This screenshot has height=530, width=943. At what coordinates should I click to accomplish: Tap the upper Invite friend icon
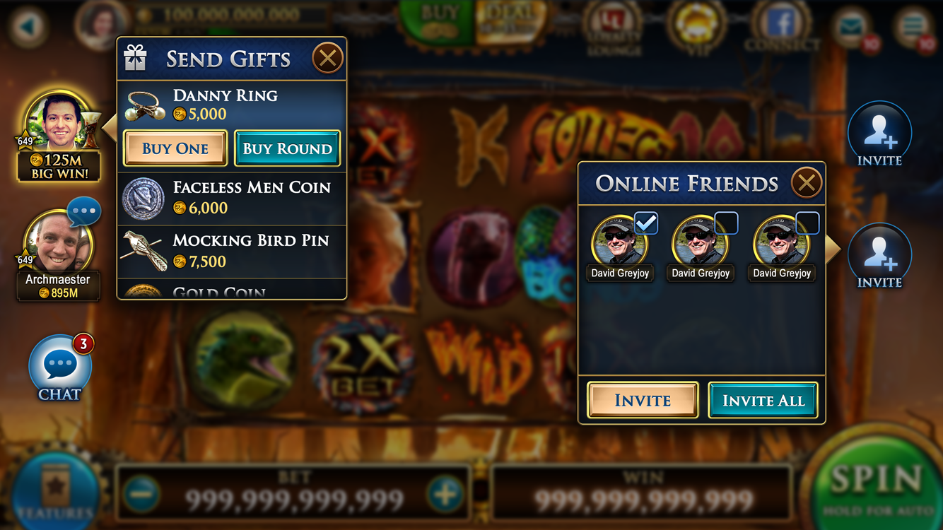tap(879, 134)
